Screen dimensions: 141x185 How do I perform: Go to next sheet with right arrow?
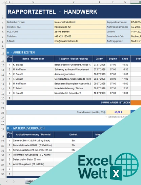[x=14, y=182]
